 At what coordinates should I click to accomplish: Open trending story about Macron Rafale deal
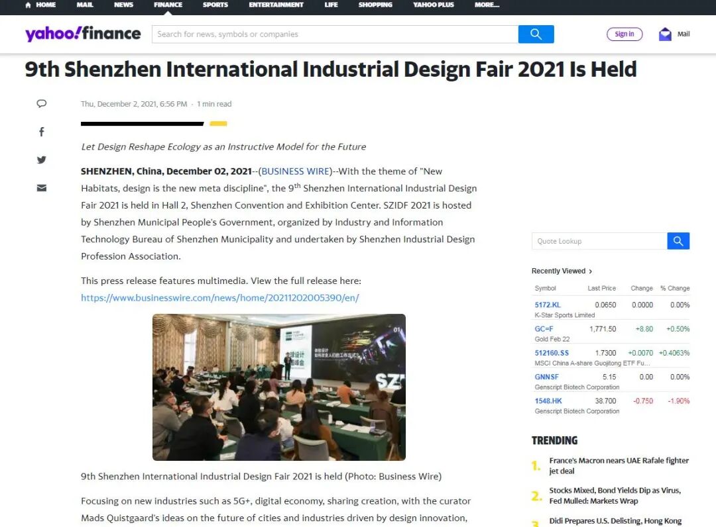click(x=619, y=466)
